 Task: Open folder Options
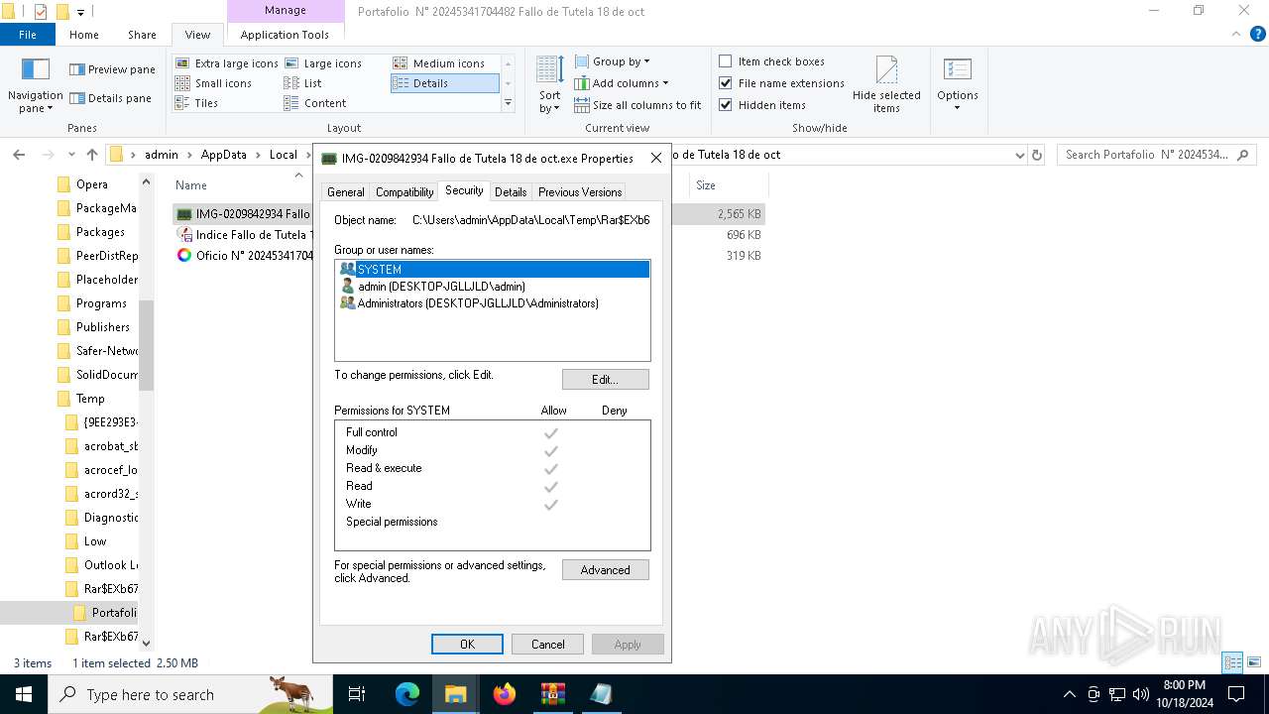957,85
